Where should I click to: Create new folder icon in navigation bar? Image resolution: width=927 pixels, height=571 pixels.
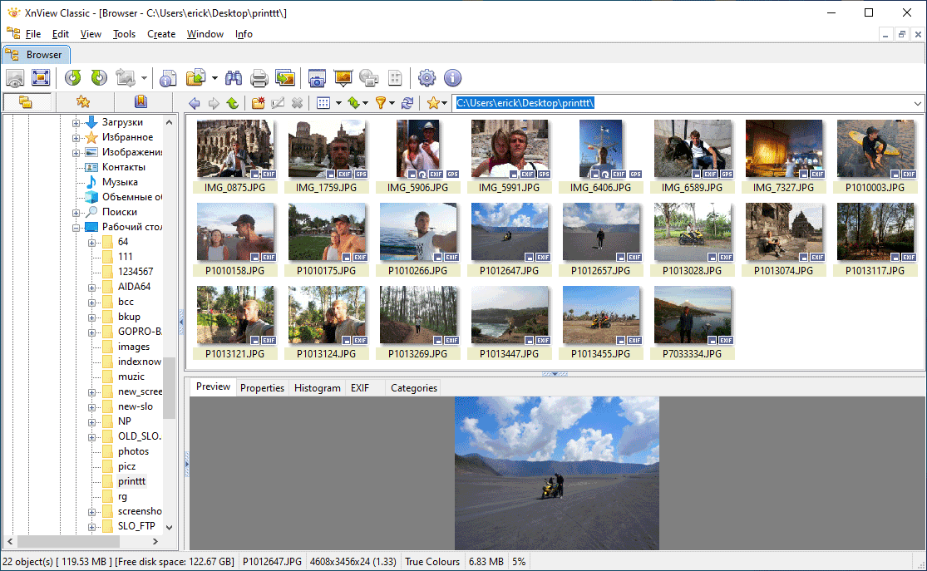coord(258,103)
